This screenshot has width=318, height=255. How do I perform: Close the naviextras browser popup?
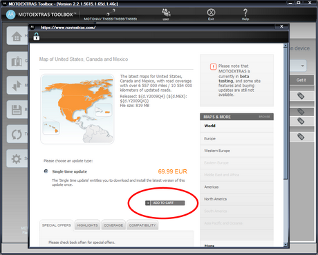(281, 26)
